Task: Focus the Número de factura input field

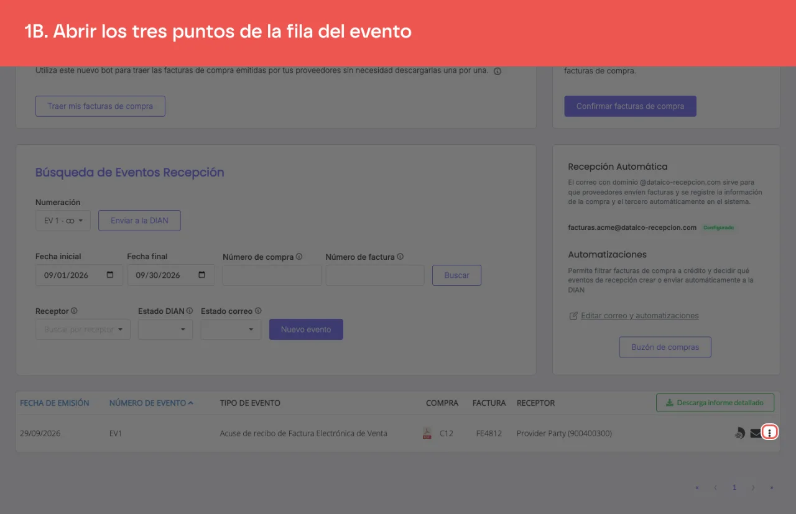Action: point(375,275)
